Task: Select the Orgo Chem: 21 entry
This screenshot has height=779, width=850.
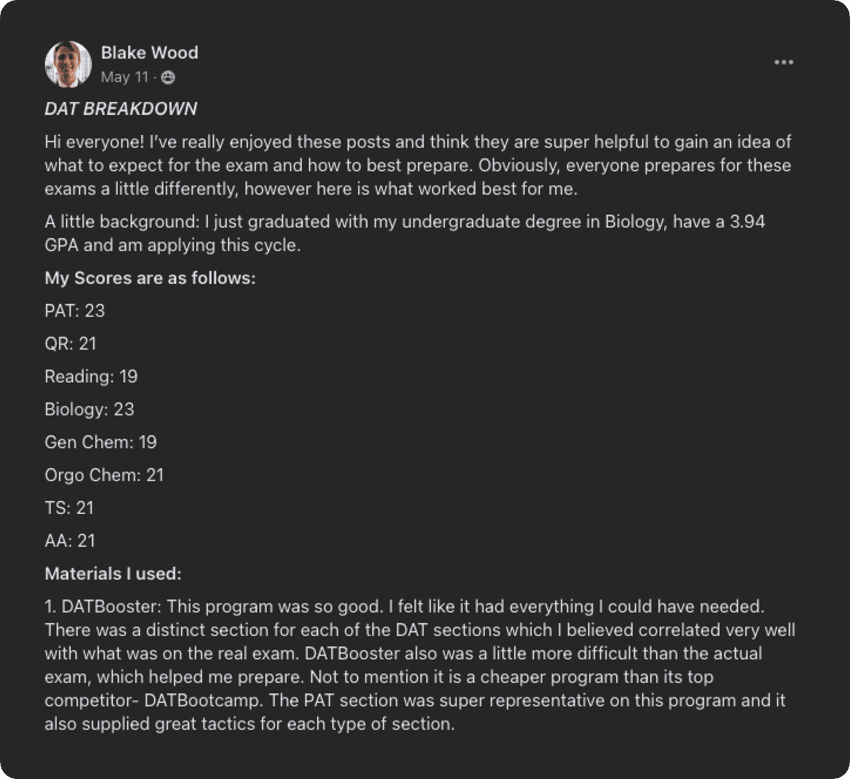Action: pyautogui.click(x=104, y=475)
